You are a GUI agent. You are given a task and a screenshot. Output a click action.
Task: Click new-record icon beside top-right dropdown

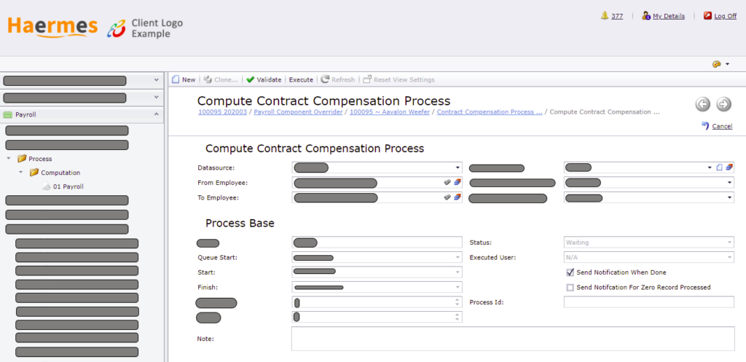coord(719,168)
